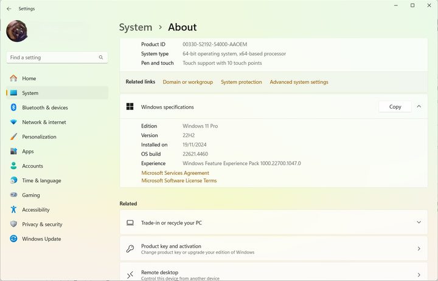This screenshot has width=438, height=281.
Task: Open System protection link
Action: (x=242, y=82)
